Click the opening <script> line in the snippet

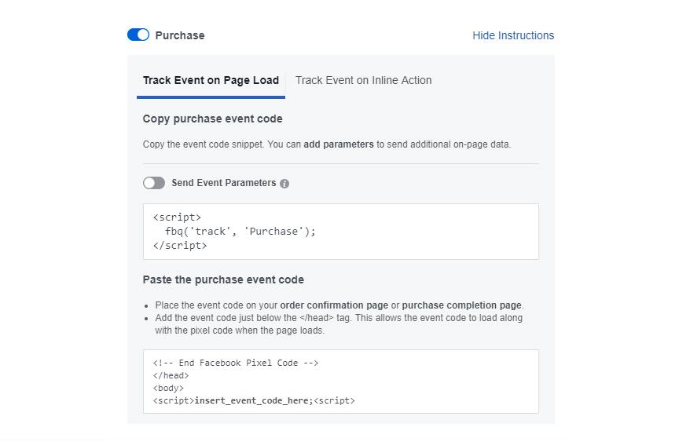(177, 217)
